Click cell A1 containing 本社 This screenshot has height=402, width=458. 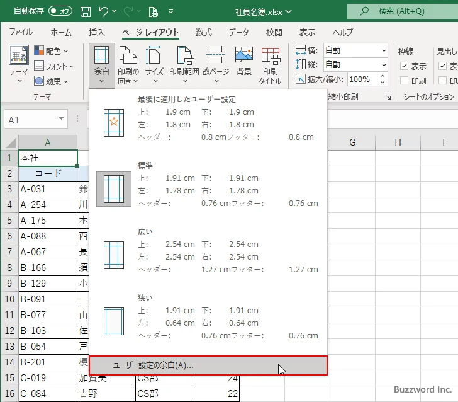[x=48, y=158]
